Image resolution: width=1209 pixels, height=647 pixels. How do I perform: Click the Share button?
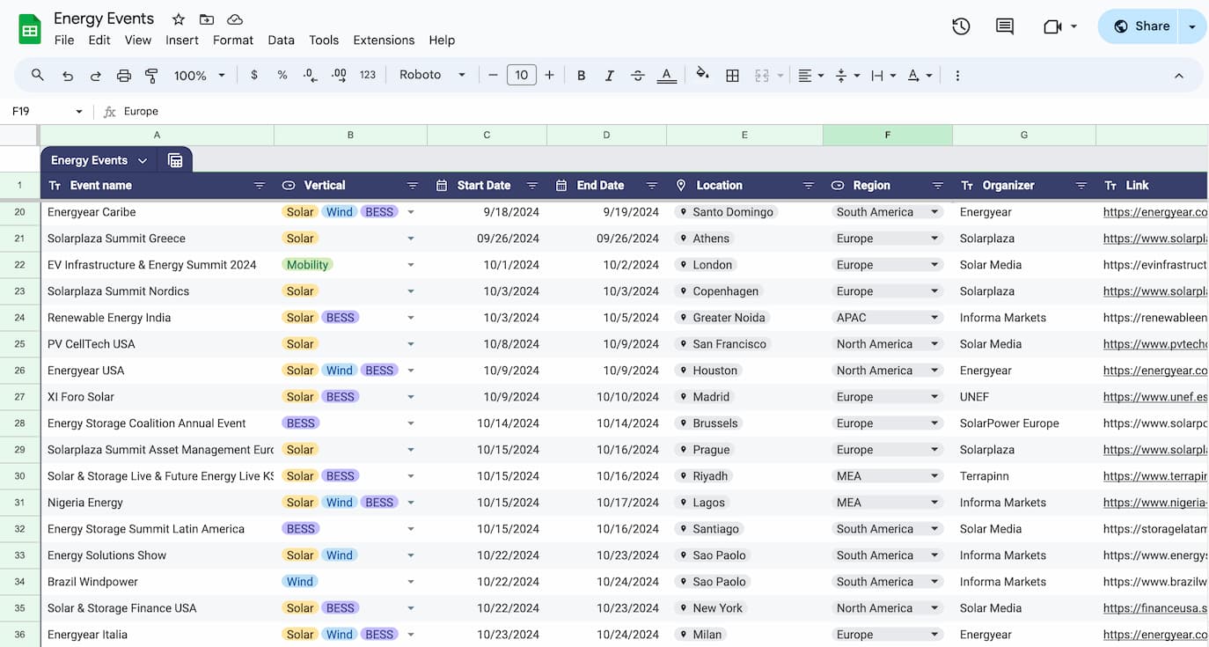pos(1140,26)
